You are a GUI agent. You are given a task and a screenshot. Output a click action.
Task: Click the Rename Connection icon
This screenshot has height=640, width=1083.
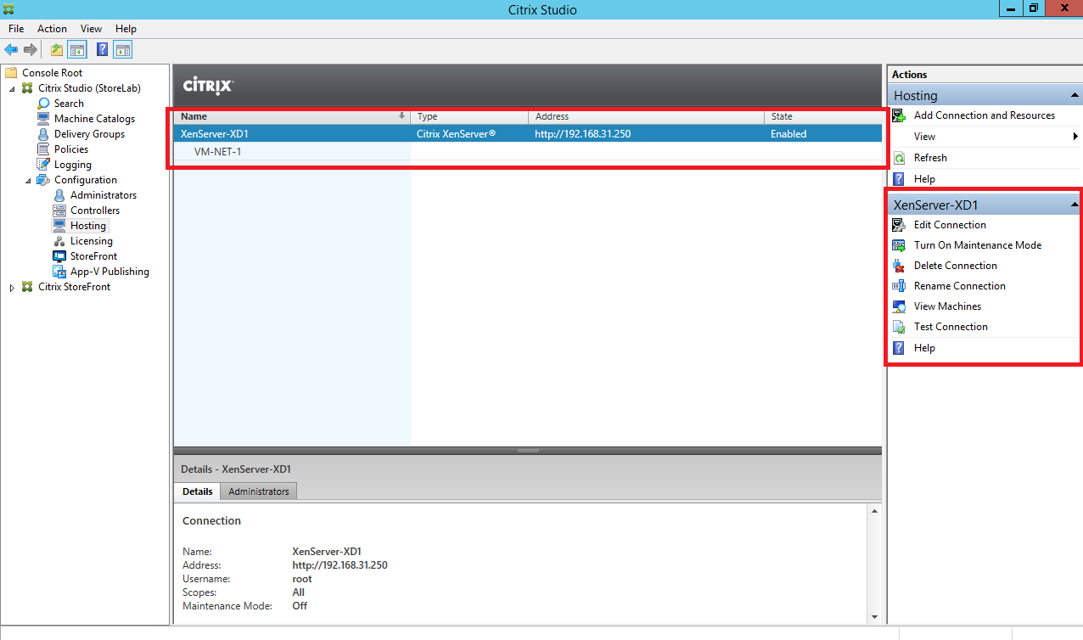899,286
